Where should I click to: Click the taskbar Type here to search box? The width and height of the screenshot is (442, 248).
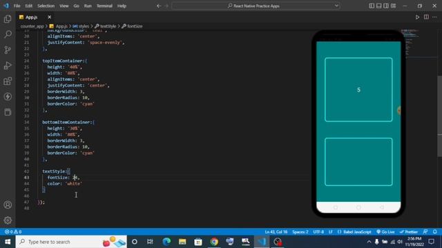[71, 242]
